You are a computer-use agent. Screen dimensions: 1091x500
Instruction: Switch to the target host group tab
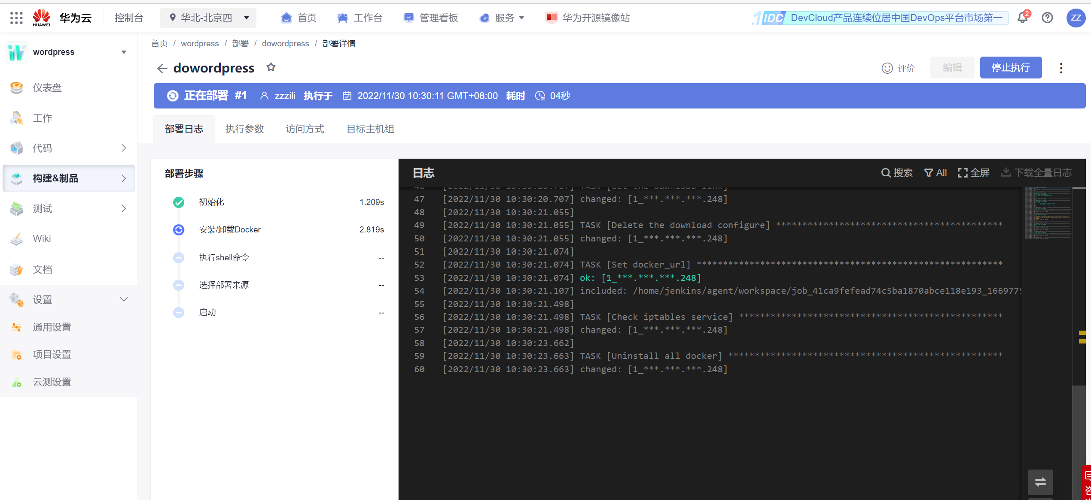point(370,129)
